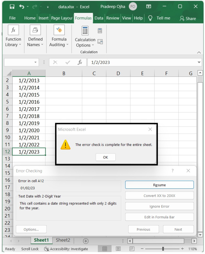Click OK in the Microsoft Excel message
Screen dimensions: 205x254
pos(106,157)
